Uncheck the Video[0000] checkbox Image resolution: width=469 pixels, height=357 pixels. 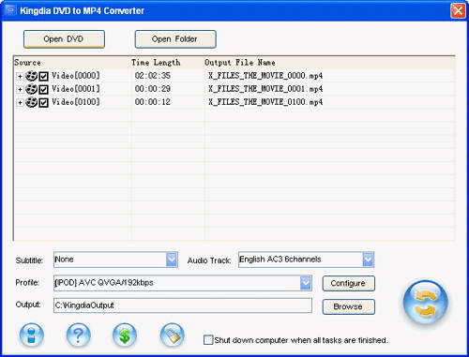(x=44, y=76)
